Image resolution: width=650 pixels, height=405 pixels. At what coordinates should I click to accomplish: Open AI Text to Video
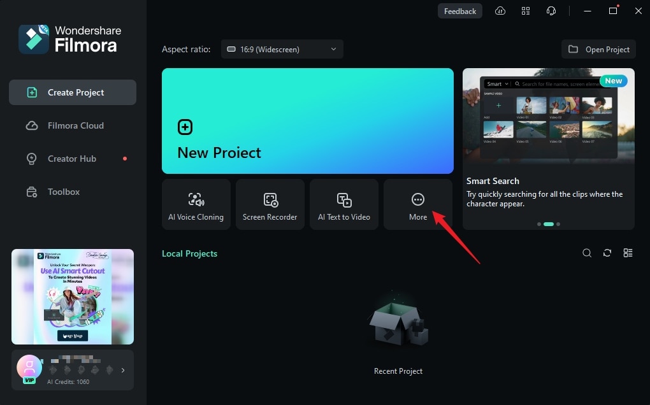344,204
